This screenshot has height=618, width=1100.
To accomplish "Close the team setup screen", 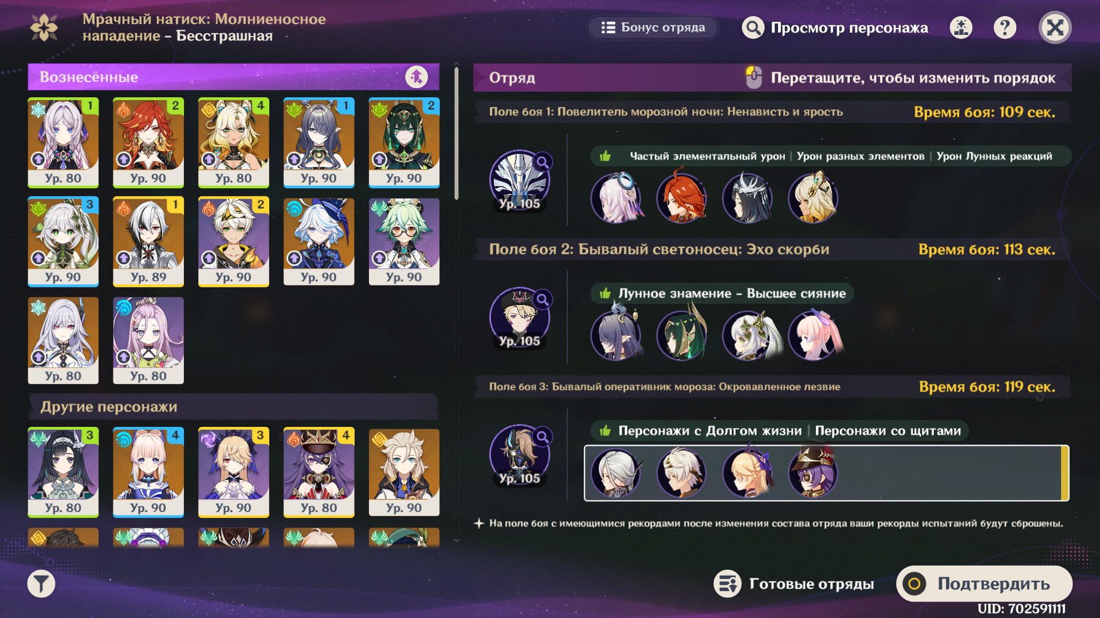I will (x=1055, y=27).
